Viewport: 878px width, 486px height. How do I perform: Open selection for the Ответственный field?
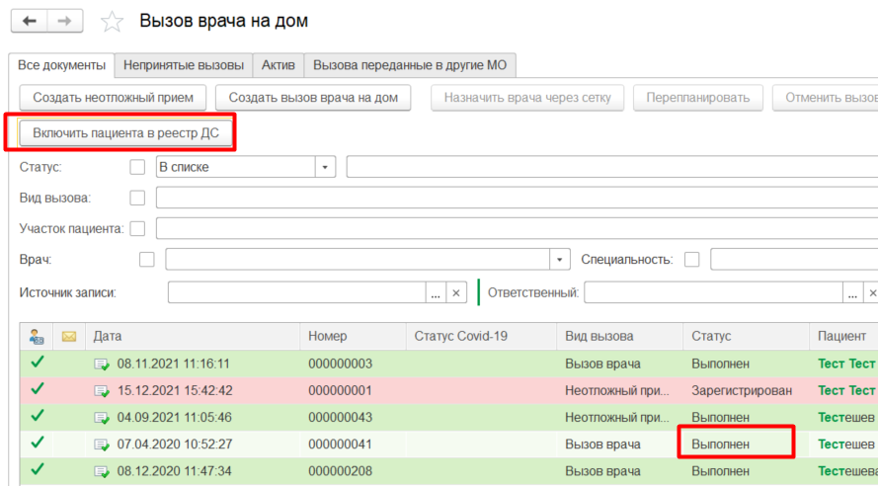point(852,293)
